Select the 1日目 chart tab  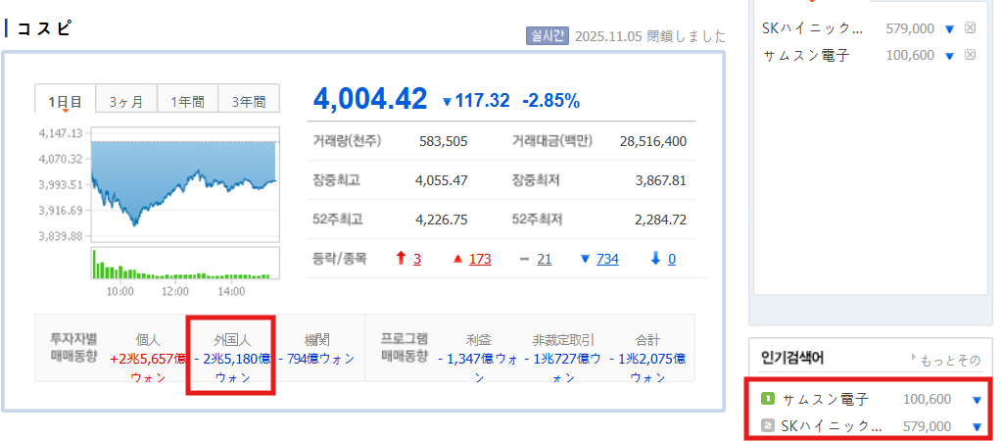(65, 100)
